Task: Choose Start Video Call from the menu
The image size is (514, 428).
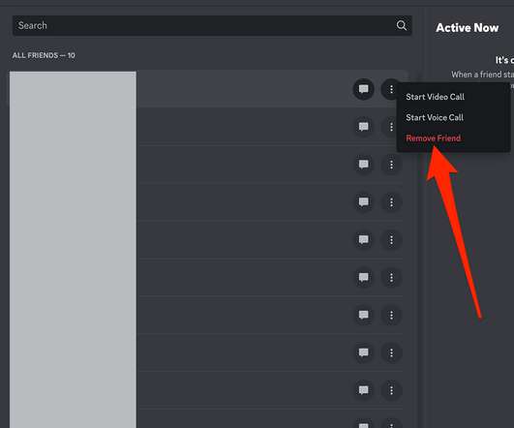Action: pyautogui.click(x=435, y=97)
